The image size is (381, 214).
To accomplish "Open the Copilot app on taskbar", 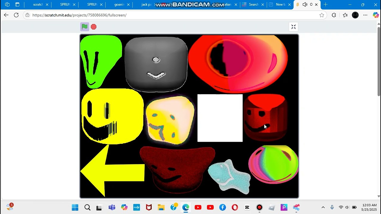I will click(x=124, y=207).
